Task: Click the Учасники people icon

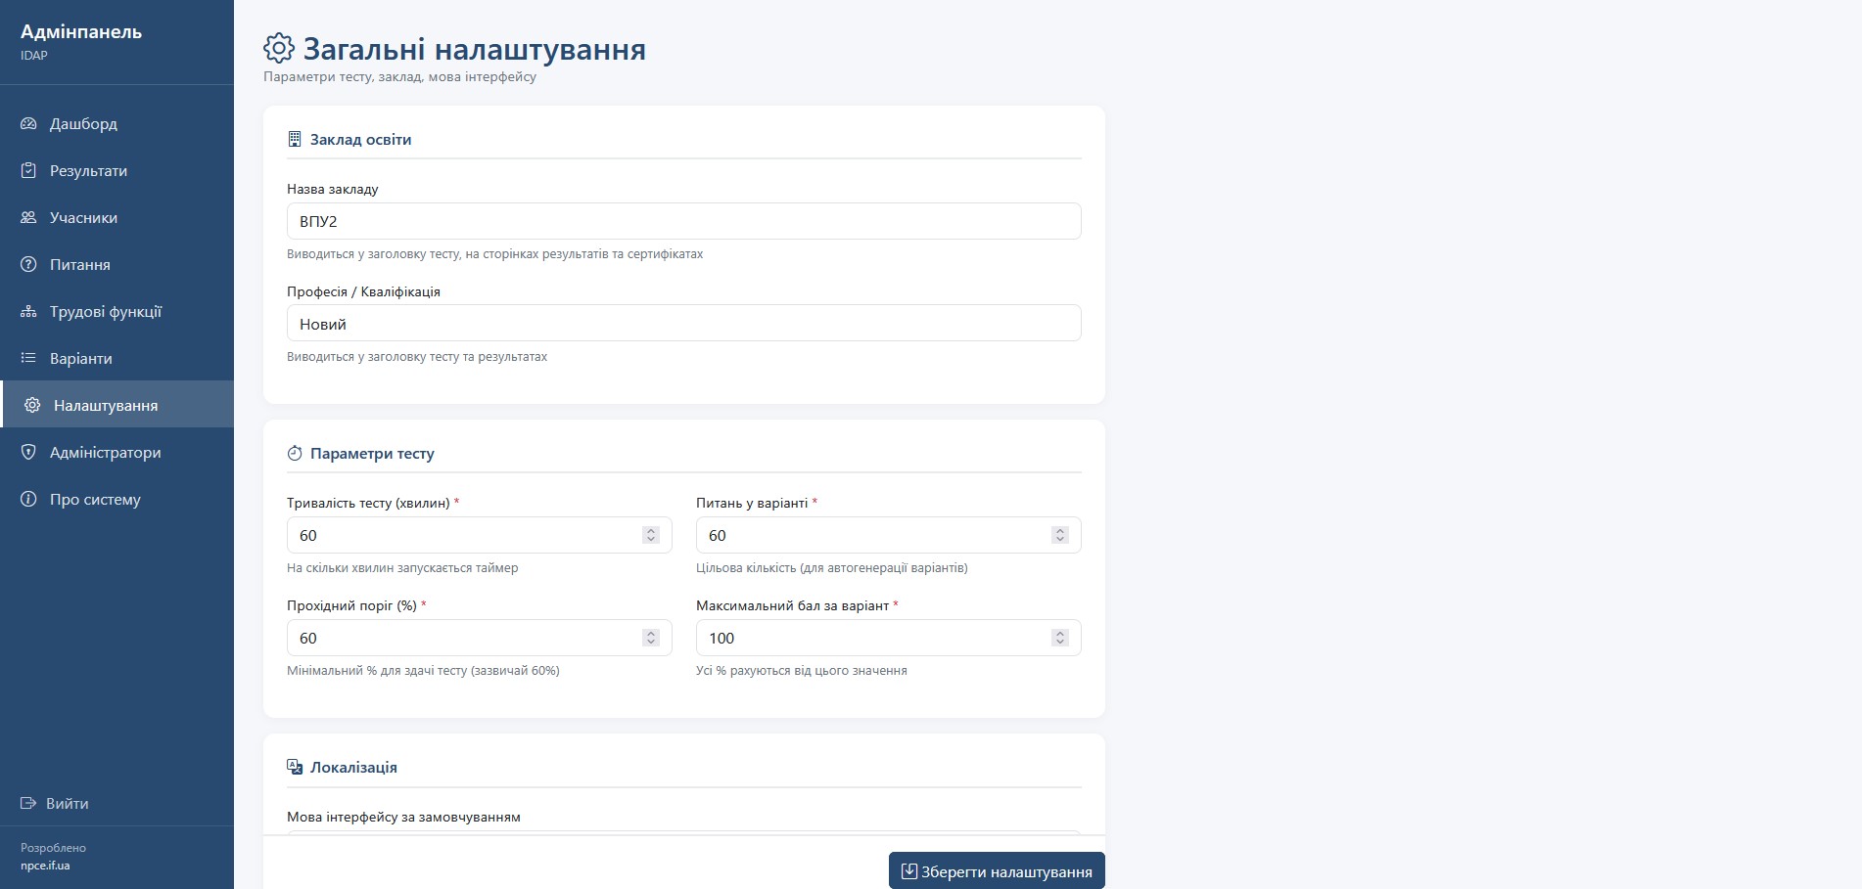Action: [x=28, y=218]
